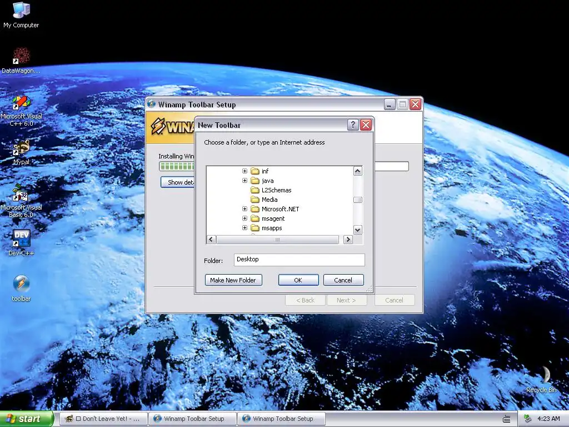Click scroll down arrow in folder tree
Screen dimensions: 569x427
point(357,230)
